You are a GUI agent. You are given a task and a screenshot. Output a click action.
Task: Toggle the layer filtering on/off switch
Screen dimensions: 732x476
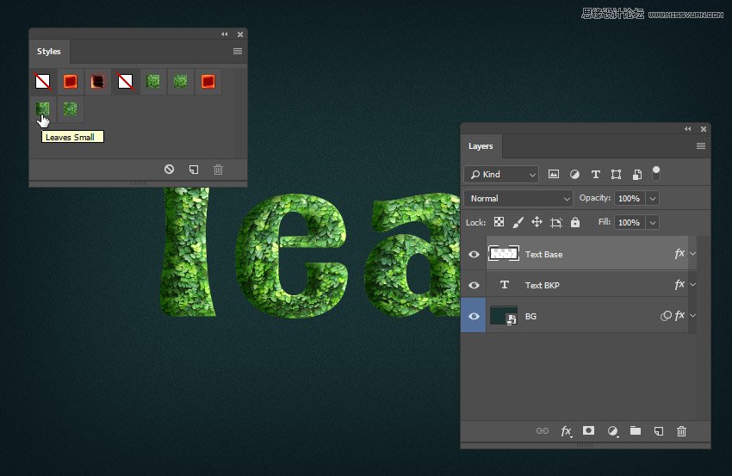[656, 172]
